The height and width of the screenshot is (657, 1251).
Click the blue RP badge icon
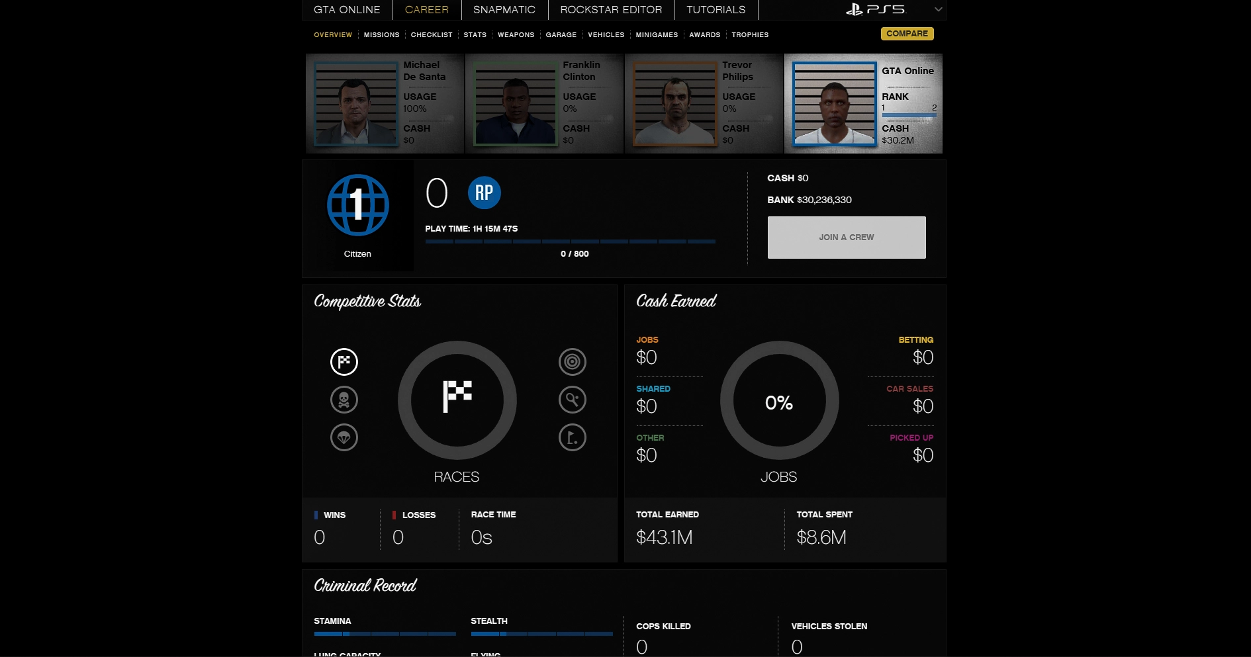[x=485, y=193]
